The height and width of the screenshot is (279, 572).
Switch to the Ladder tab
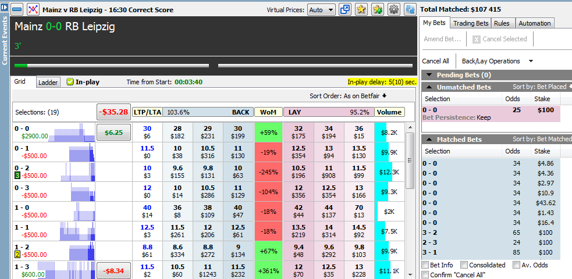pos(48,83)
